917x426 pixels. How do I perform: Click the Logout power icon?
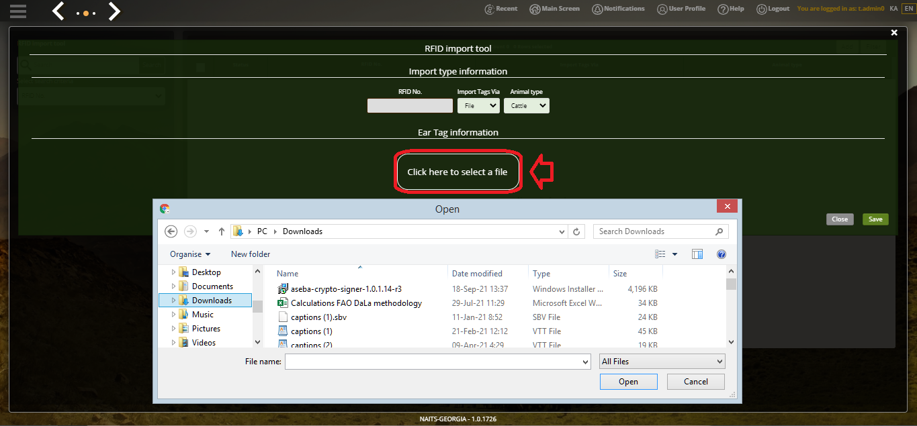(x=762, y=9)
